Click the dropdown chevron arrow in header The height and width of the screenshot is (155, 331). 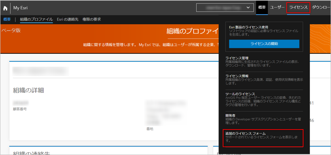coord(248,8)
